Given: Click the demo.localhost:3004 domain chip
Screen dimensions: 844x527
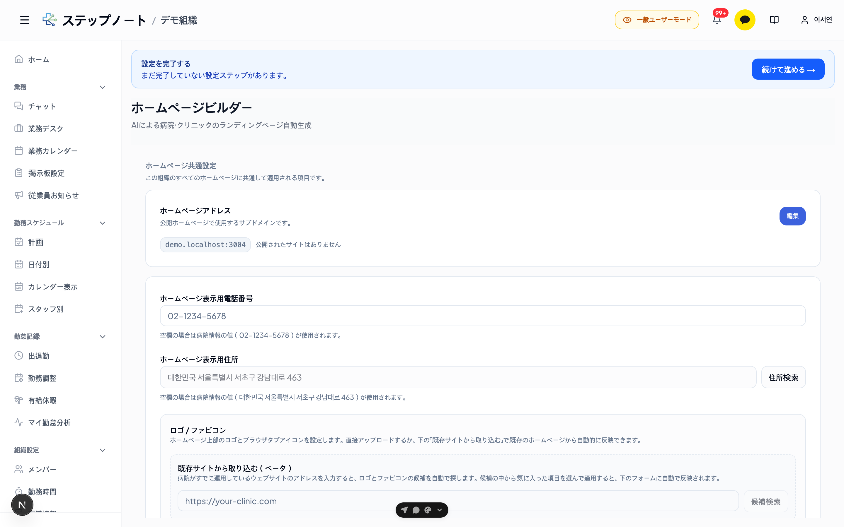Looking at the screenshot, I should tap(205, 245).
